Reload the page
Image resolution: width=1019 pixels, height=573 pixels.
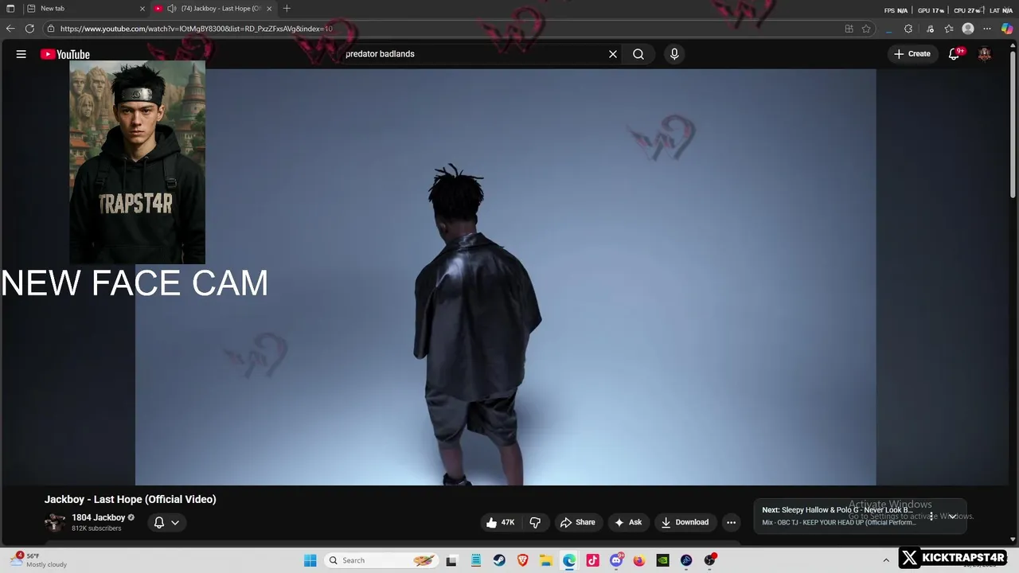pyautogui.click(x=29, y=29)
